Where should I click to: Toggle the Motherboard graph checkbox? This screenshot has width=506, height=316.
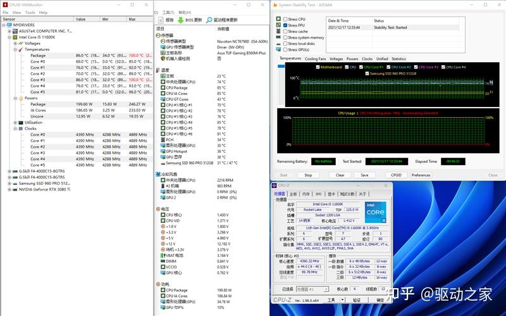[318, 67]
